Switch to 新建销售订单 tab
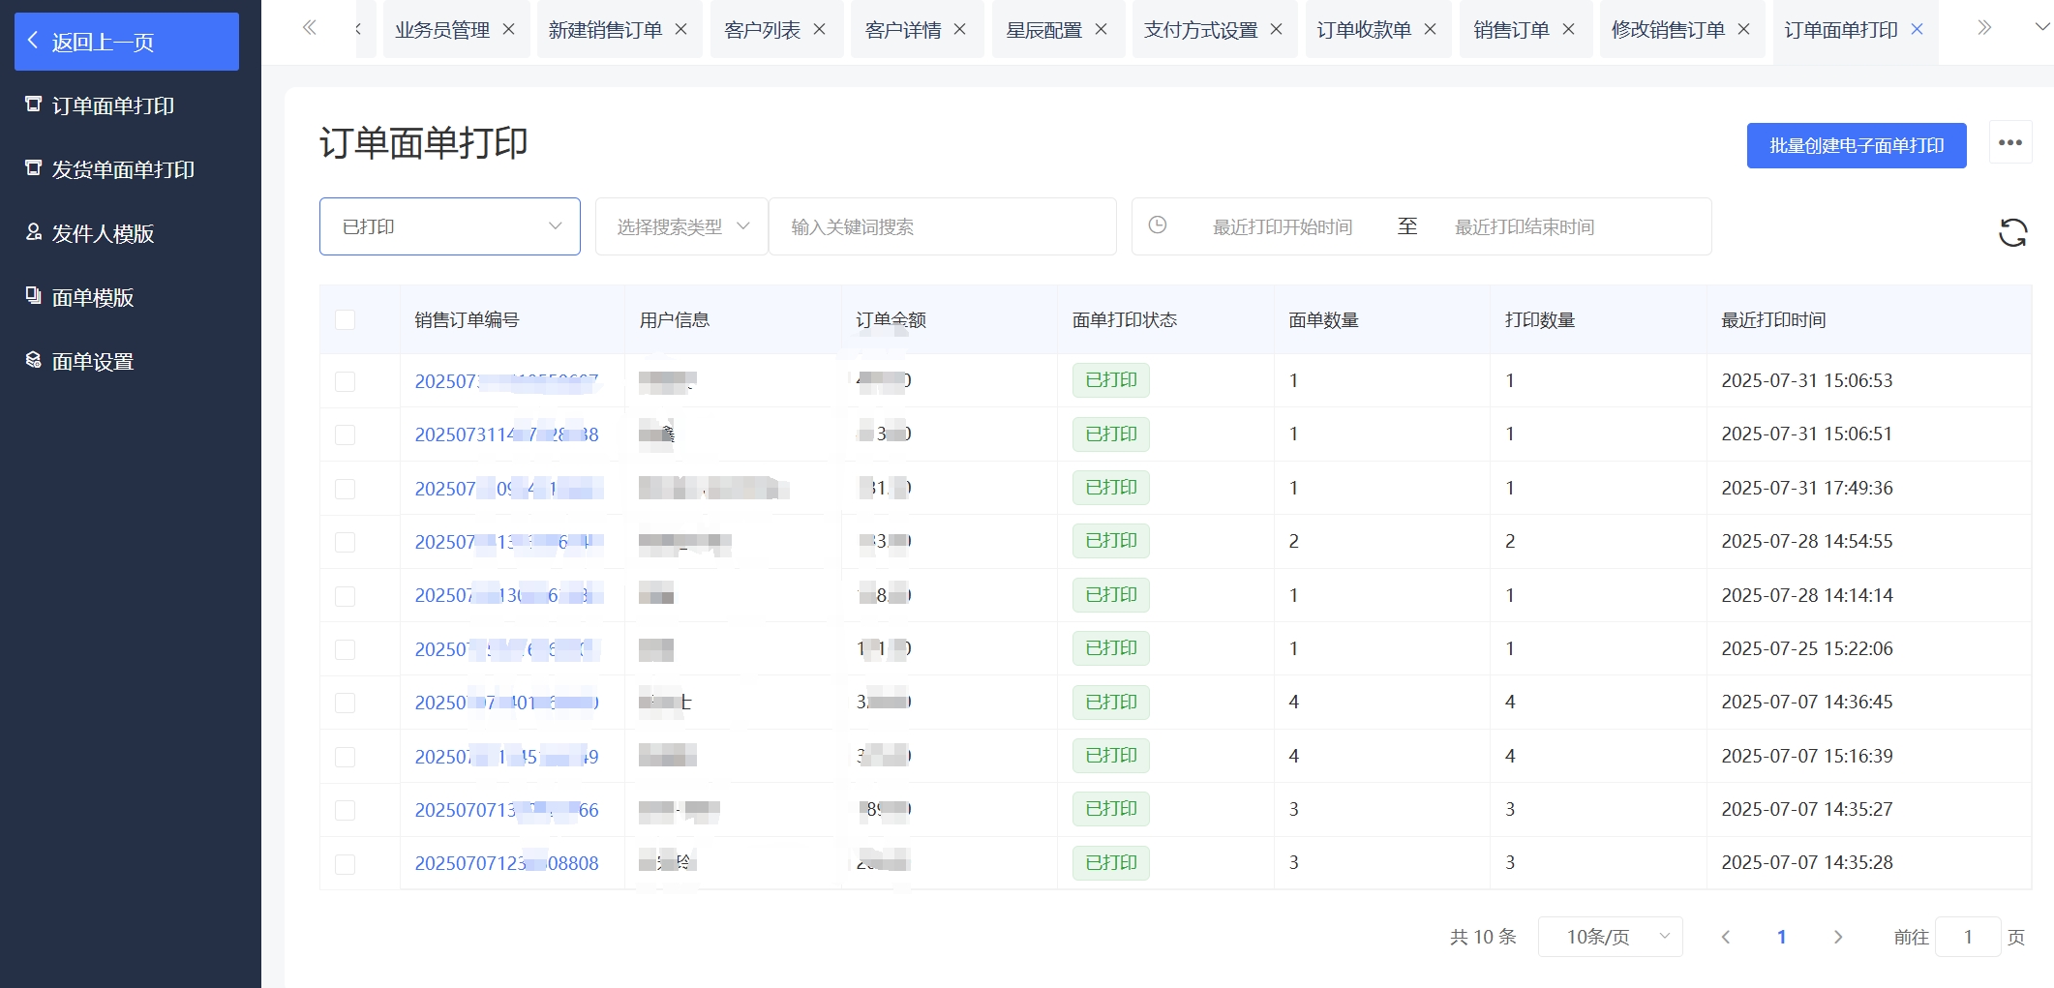This screenshot has width=2054, height=988. click(605, 30)
